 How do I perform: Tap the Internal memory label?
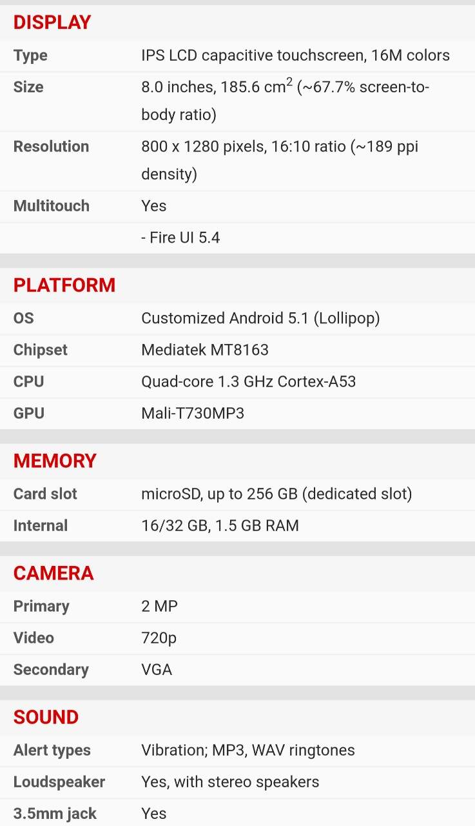coord(40,526)
